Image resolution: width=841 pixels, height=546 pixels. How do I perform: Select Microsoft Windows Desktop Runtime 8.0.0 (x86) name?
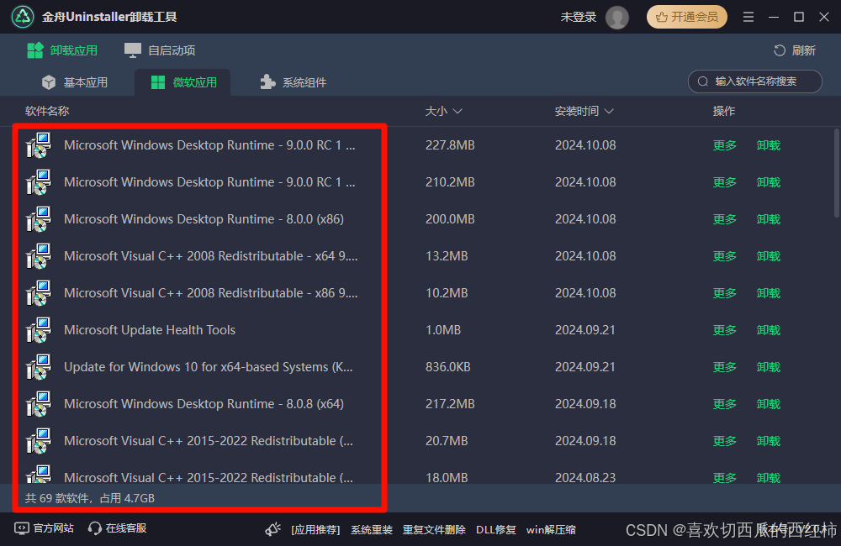(x=204, y=219)
